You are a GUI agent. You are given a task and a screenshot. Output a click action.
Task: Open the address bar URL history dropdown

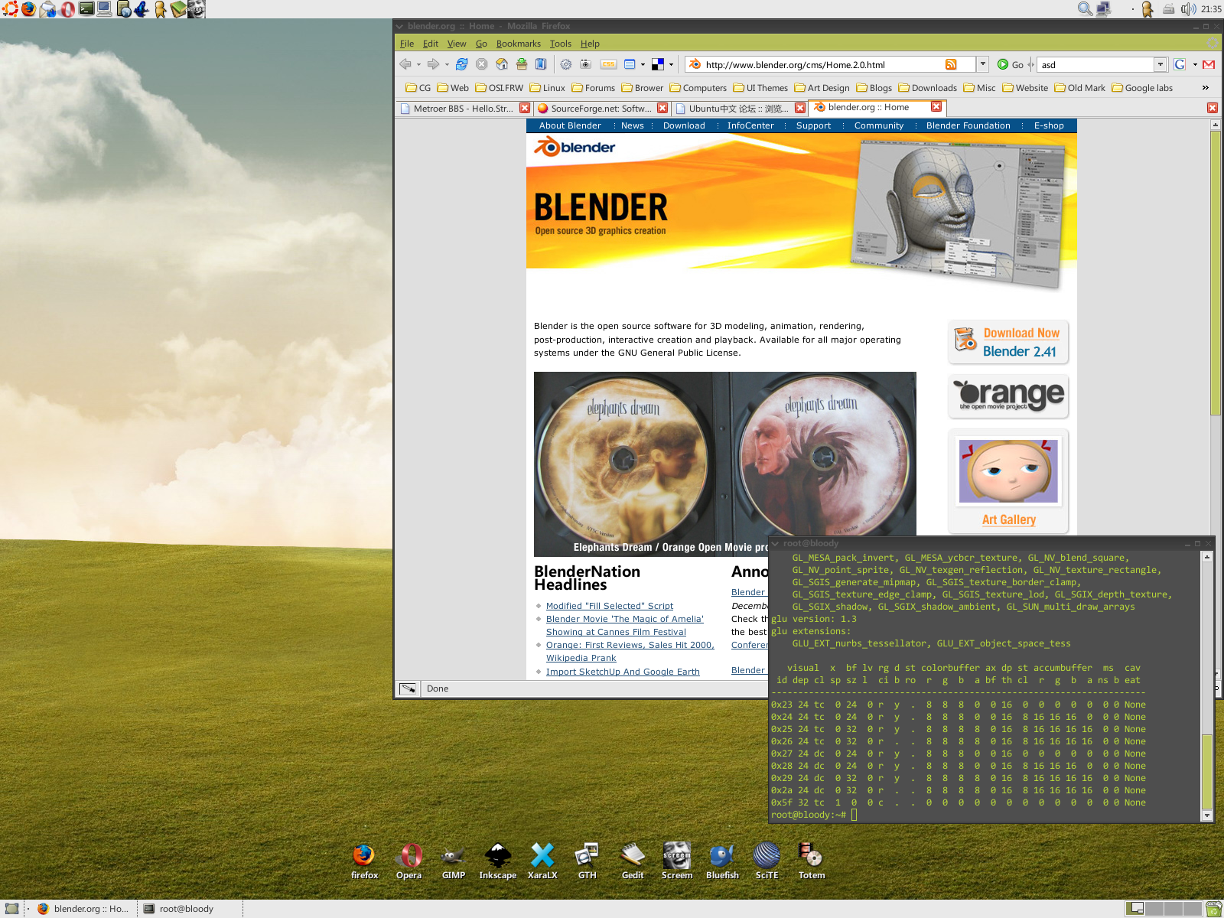[983, 64]
